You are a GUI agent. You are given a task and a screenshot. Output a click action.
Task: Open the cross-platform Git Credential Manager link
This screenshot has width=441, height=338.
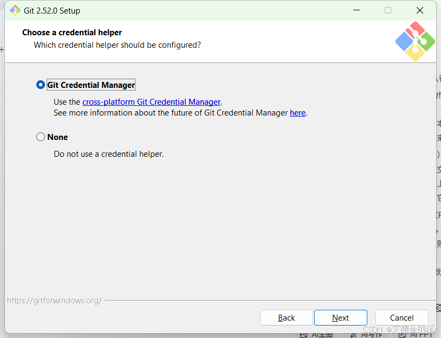click(x=151, y=101)
